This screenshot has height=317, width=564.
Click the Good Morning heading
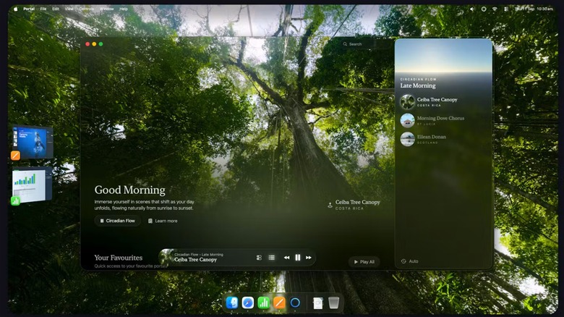[130, 190]
